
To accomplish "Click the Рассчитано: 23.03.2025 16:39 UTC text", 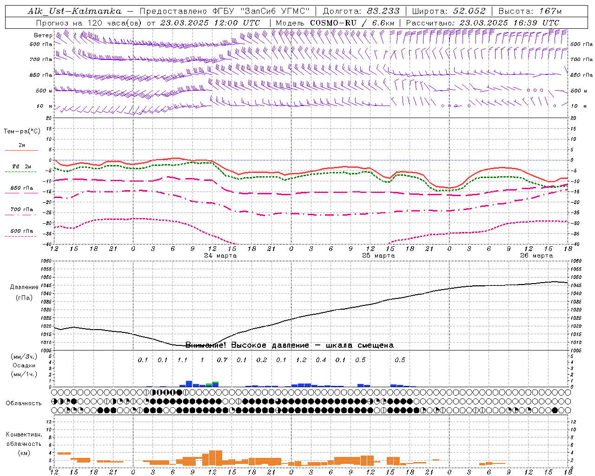I will click(x=483, y=23).
